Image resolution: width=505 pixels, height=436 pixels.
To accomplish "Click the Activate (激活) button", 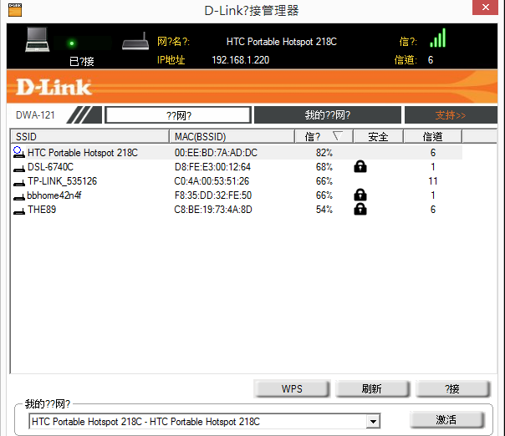I will (446, 419).
